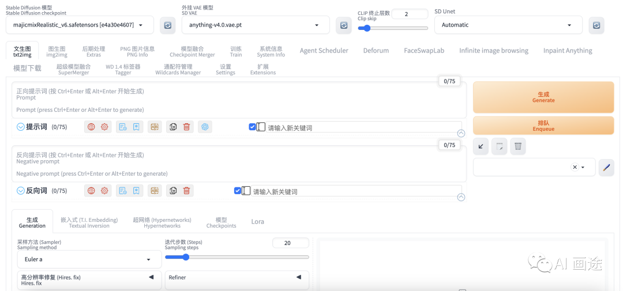Click the positive Prompt text area
Image resolution: width=623 pixels, height=291 pixels.
[239, 100]
